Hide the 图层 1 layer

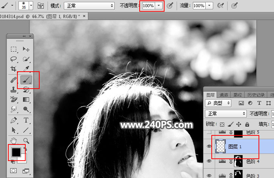pos(209,146)
